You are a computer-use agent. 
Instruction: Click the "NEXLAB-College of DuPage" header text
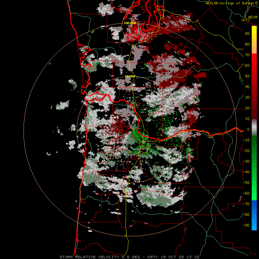[x=230, y=3]
